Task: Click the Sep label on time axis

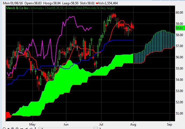Action: click(169, 124)
